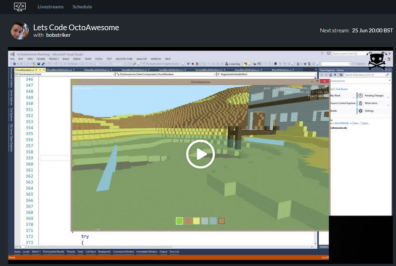The height and width of the screenshot is (266, 396).
Task: Click the Team Explorer Connect plug icon
Action: [x=335, y=75]
